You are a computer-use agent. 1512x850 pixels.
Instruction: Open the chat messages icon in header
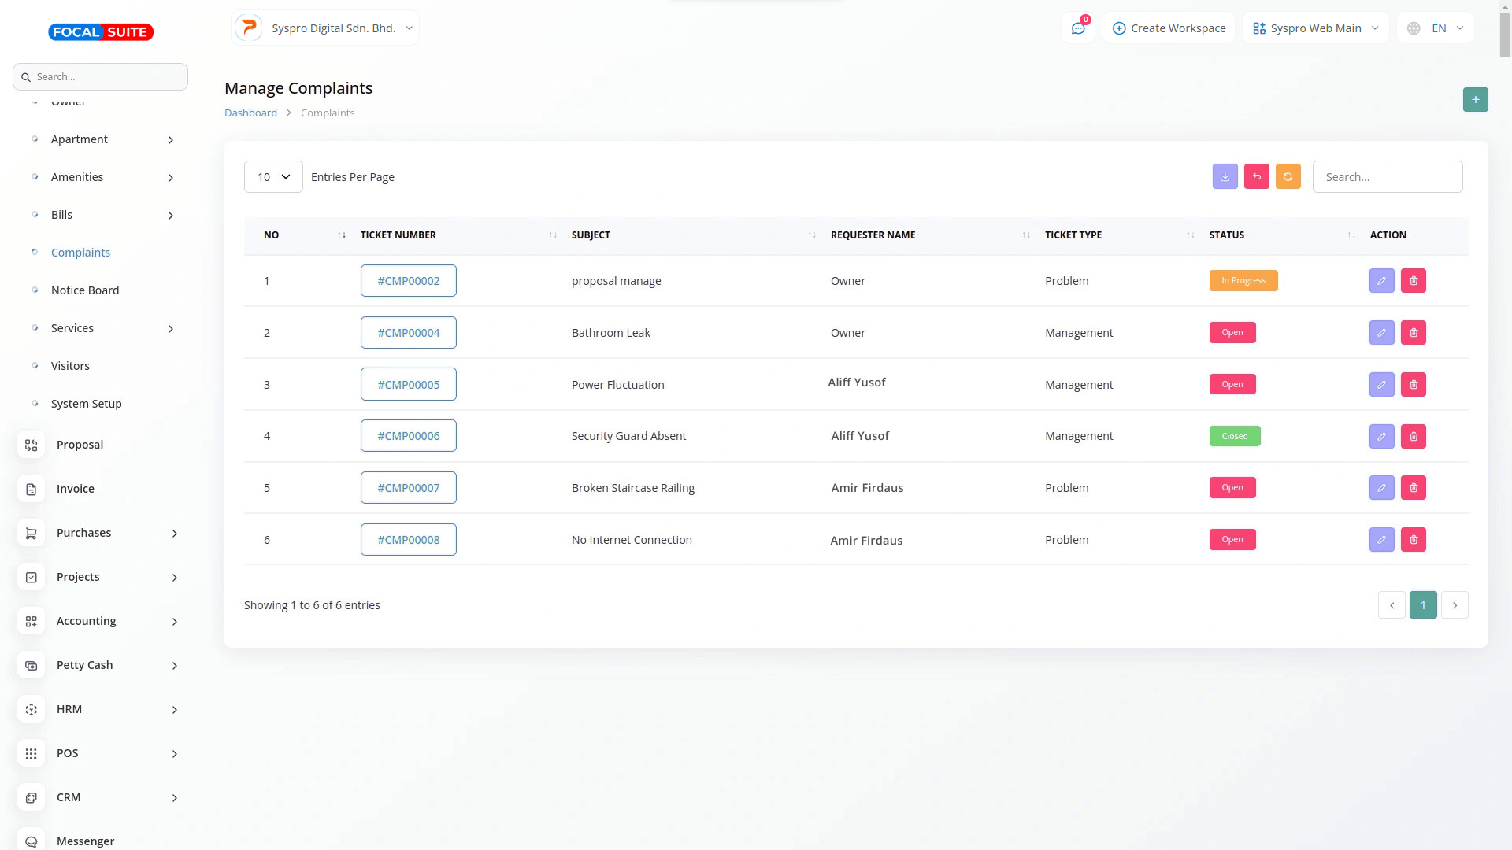click(x=1077, y=28)
